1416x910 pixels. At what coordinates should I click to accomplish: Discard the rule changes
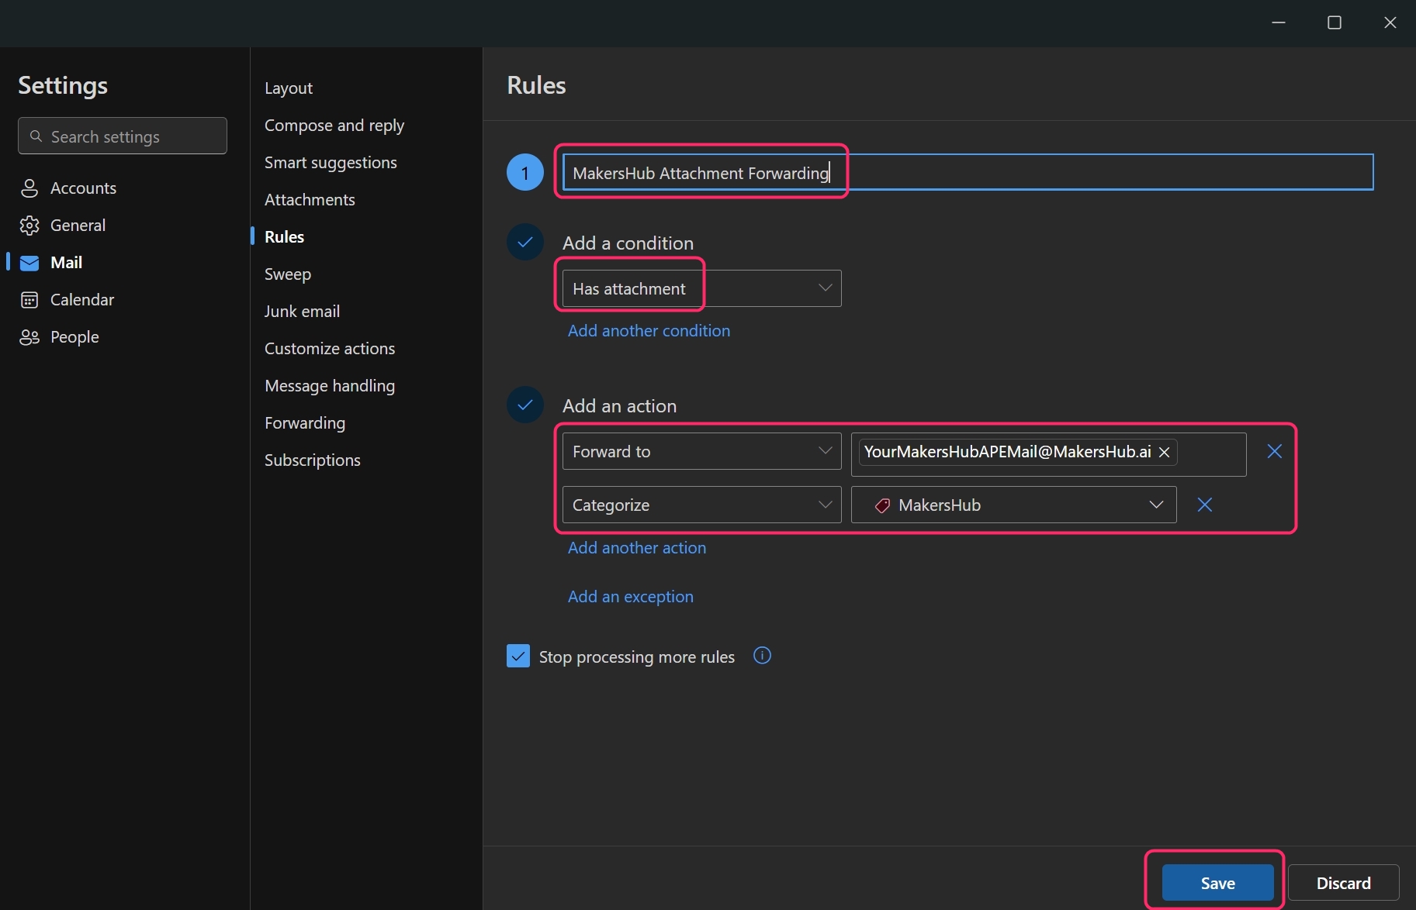coord(1343,883)
